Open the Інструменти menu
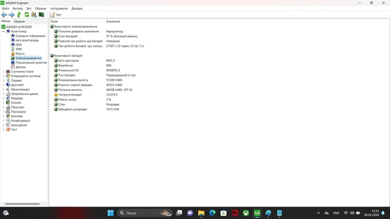This screenshot has height=219, width=390. (x=59, y=9)
